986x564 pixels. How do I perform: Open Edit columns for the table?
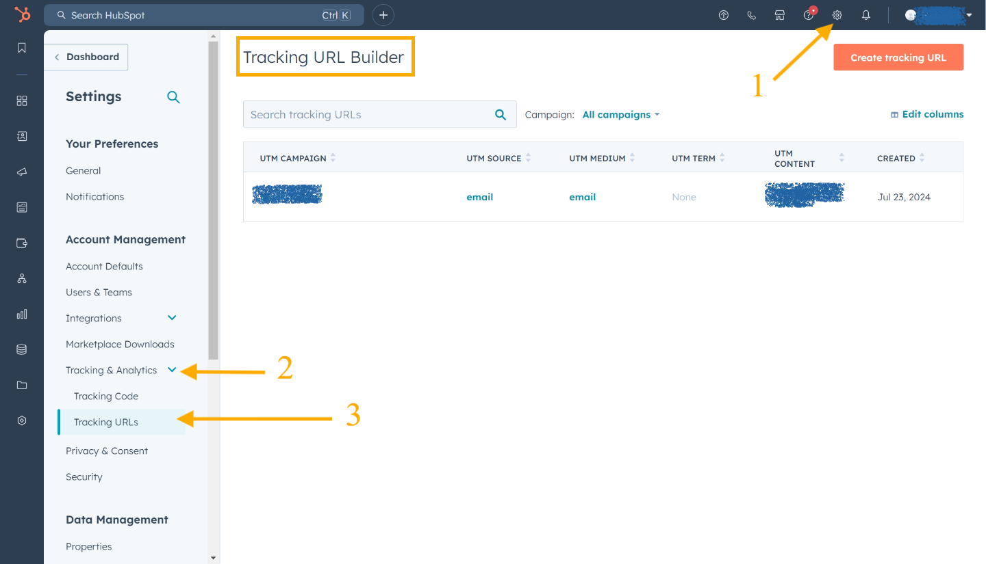[x=927, y=114]
